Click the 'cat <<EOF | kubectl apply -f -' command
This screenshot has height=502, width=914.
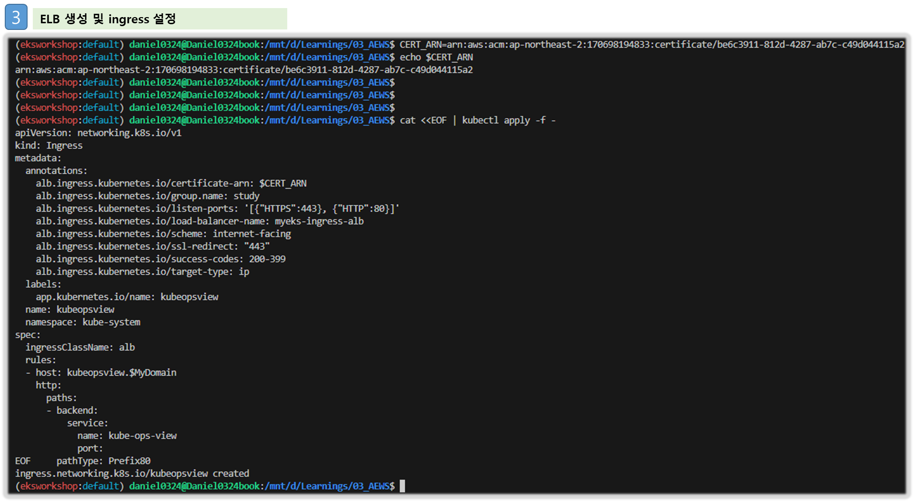(477, 121)
